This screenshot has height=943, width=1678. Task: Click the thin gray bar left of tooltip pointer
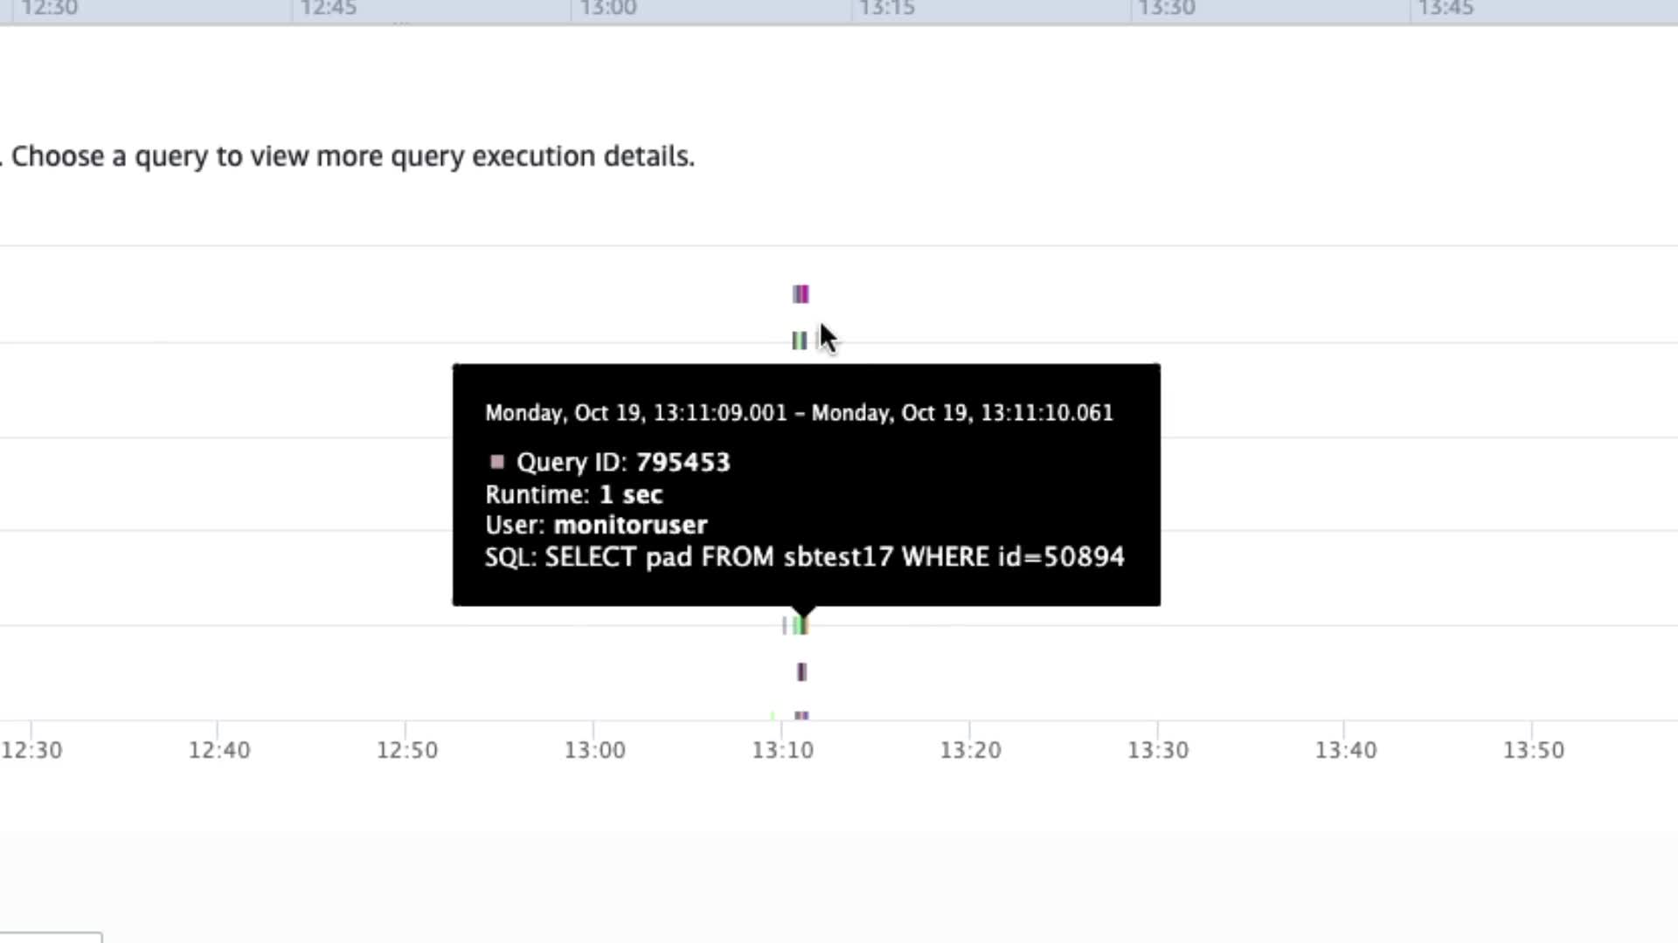pos(785,625)
